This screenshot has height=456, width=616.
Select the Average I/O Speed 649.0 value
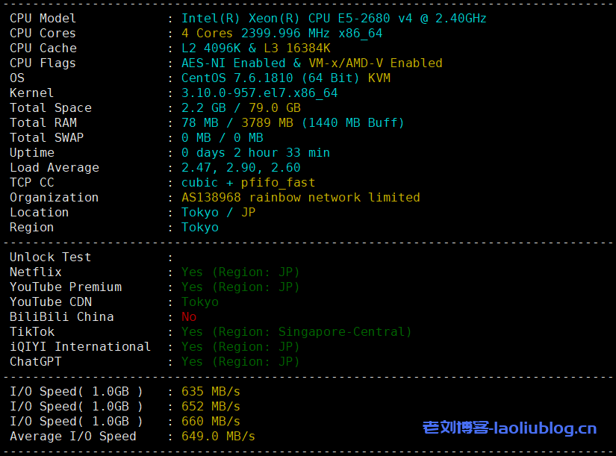coord(218,436)
